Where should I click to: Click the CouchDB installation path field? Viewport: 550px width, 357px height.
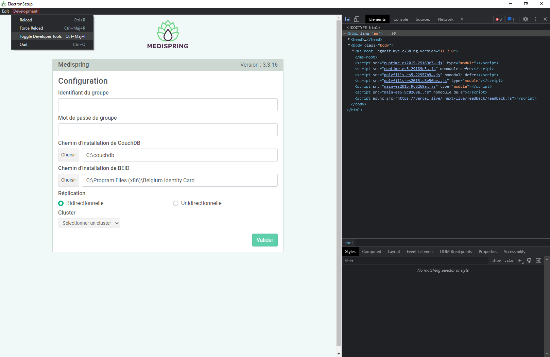point(180,155)
